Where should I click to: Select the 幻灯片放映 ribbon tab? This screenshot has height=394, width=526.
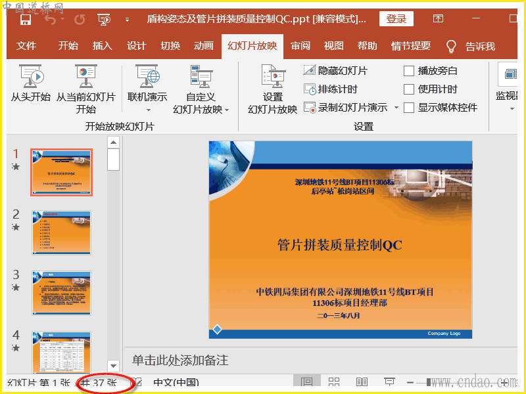[252, 46]
